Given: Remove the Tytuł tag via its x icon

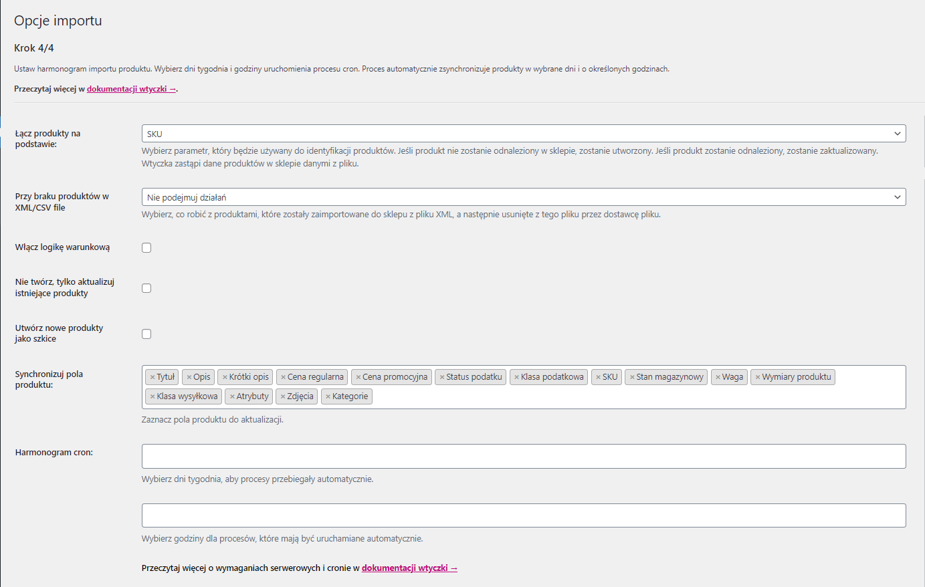Looking at the screenshot, I should click(152, 377).
